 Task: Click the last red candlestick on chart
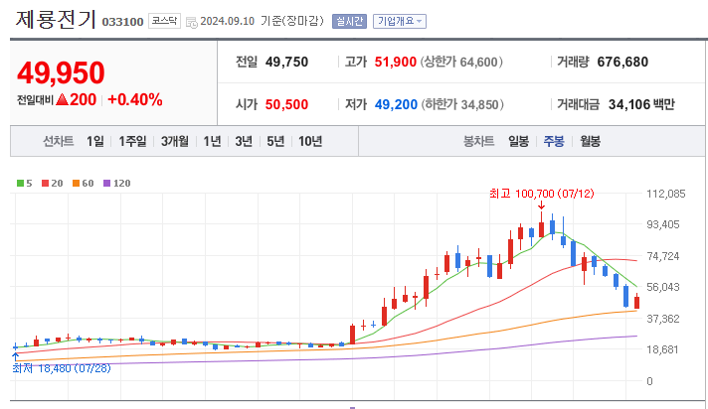(636, 302)
